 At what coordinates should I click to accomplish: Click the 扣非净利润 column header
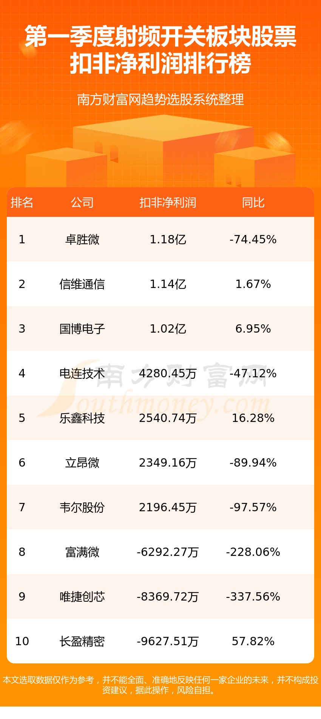pos(168,203)
